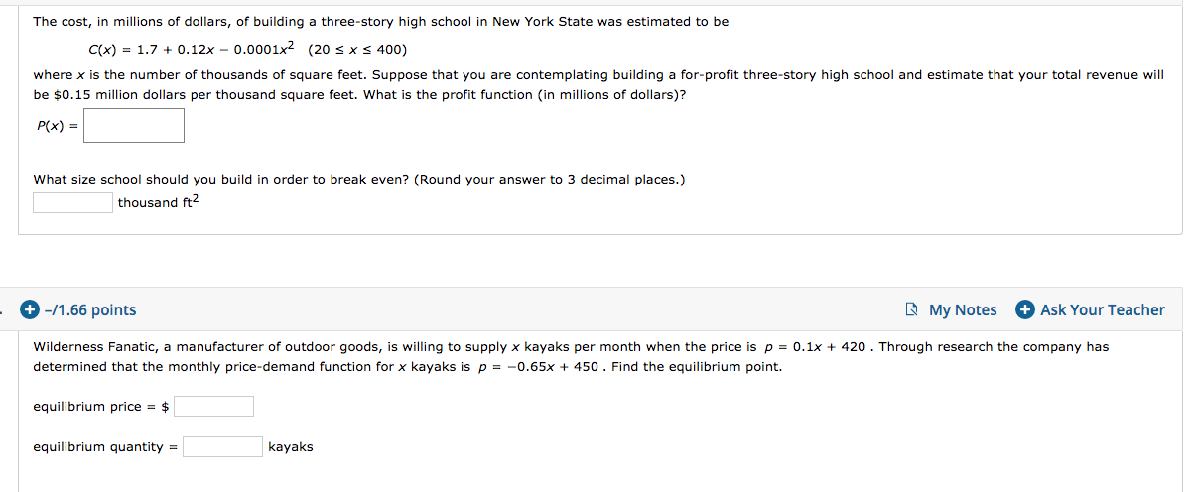The image size is (1194, 492).
Task: Open the My Notes link
Action: pyautogui.click(x=951, y=309)
